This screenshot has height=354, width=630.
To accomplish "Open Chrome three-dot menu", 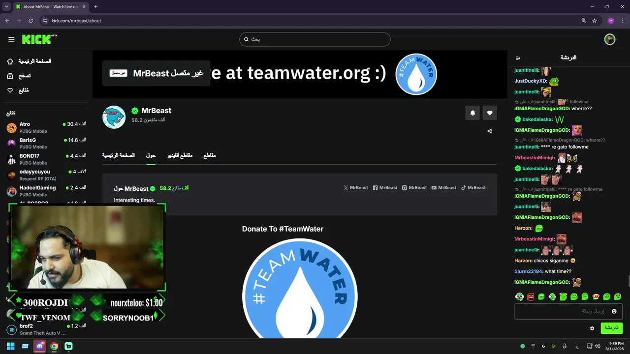I will 623,21.
